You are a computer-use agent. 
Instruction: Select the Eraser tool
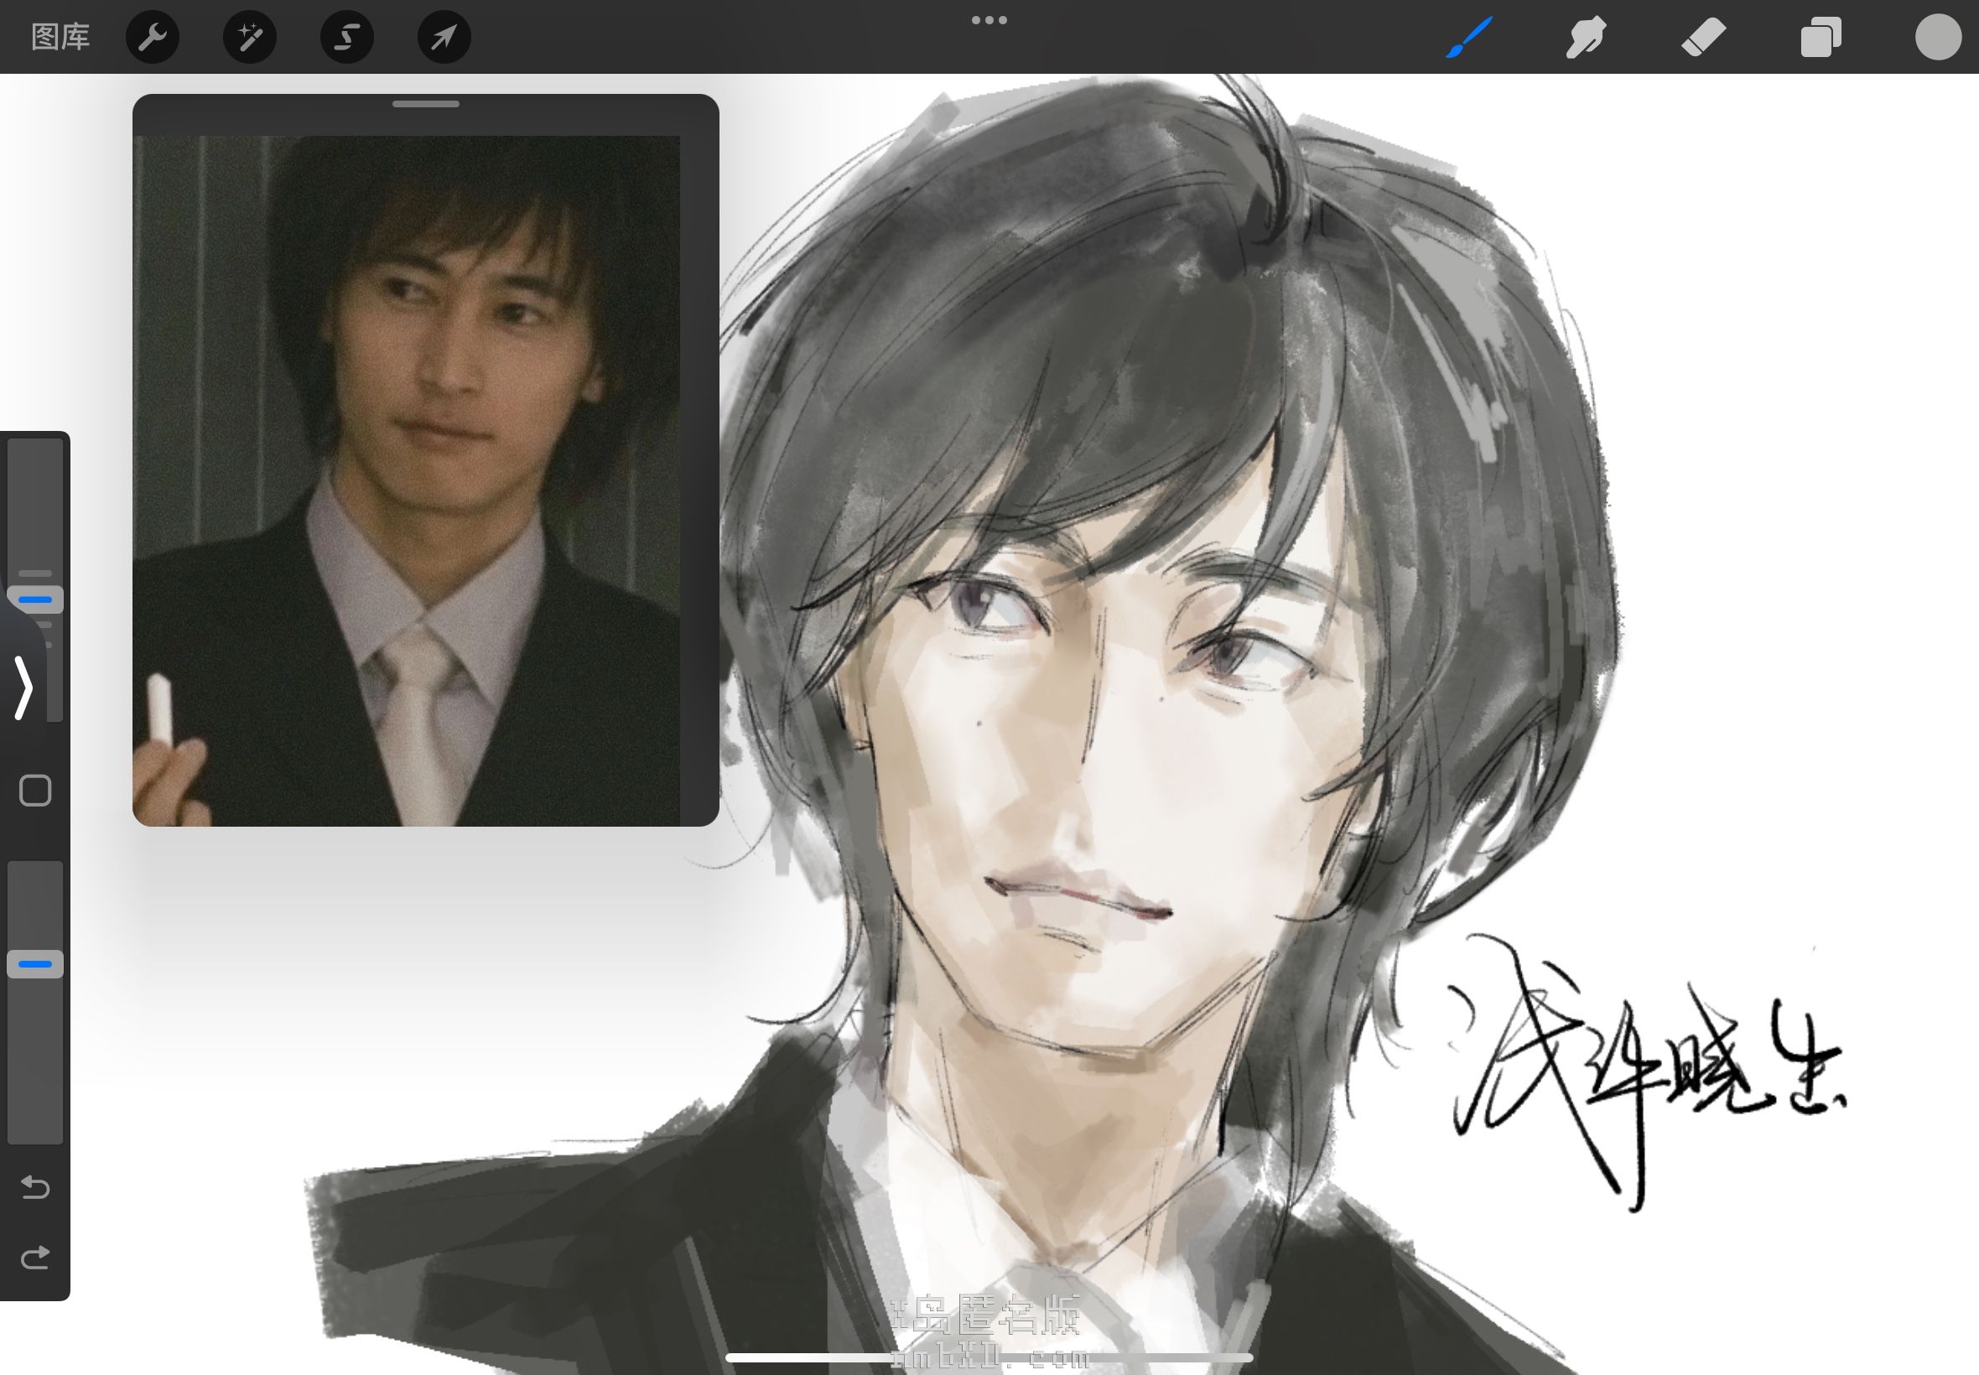click(1703, 37)
